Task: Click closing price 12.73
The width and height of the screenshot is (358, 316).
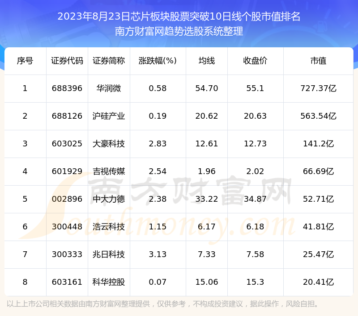Action: [x=255, y=144]
